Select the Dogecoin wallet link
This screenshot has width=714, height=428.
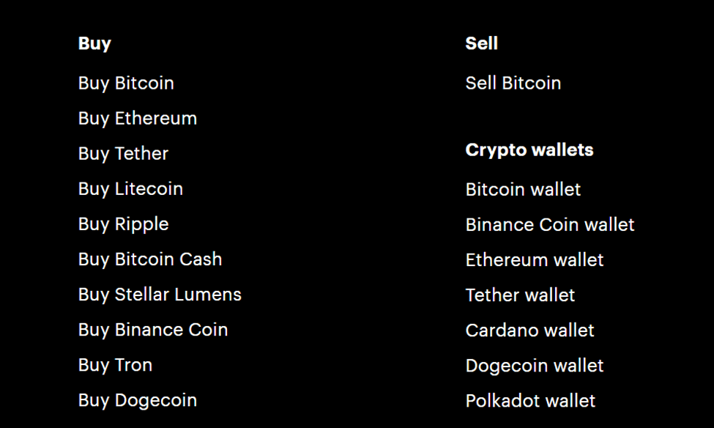pos(535,366)
